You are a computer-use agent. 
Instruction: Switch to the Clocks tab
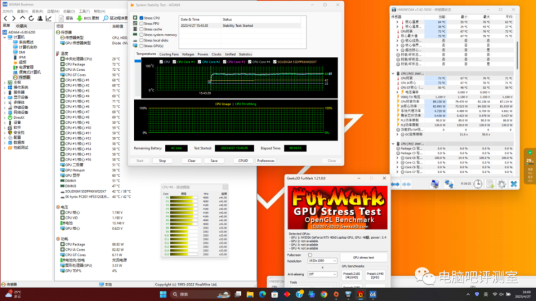tap(217, 54)
